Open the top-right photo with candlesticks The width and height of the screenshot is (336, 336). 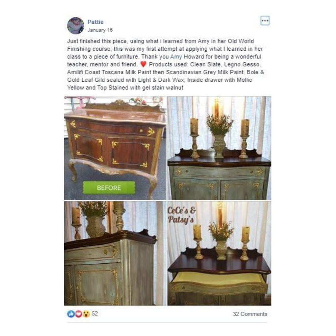(219, 148)
